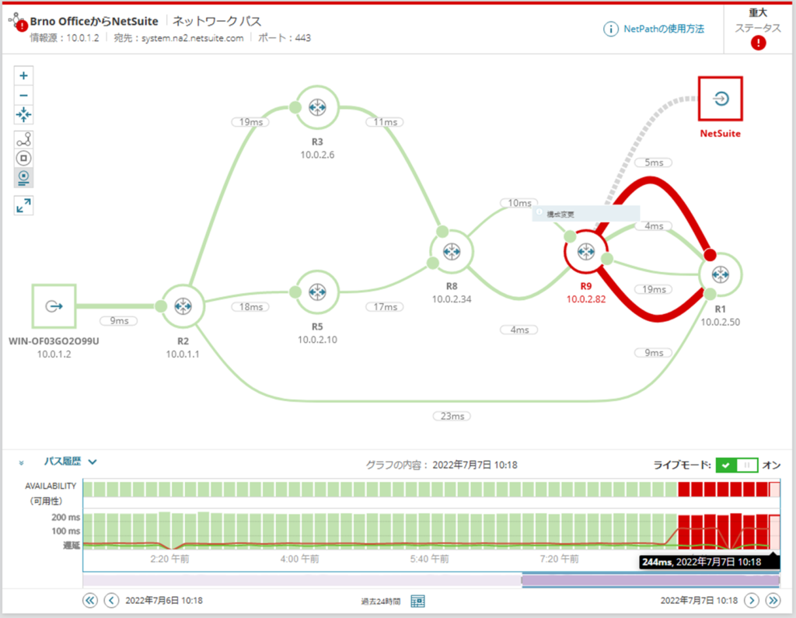
Task: Click the red critical status icon
Action: pos(759,44)
